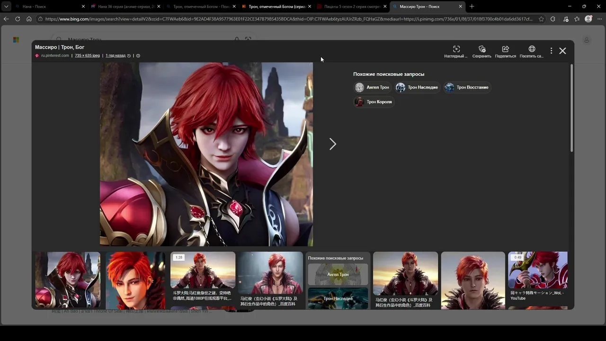
Task: Open the three-dot more options menu
Action: [551, 51]
